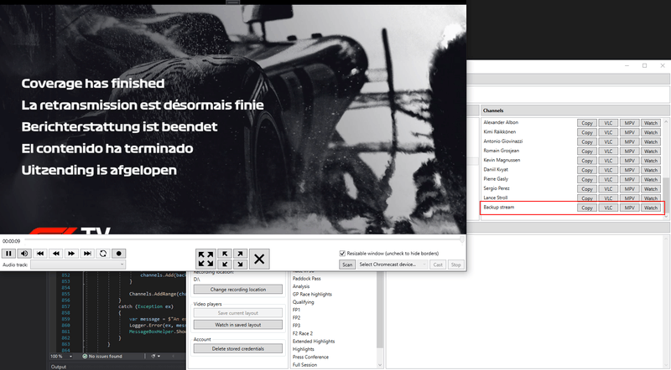
Task: Click No issues found status indicator
Action: point(102,356)
